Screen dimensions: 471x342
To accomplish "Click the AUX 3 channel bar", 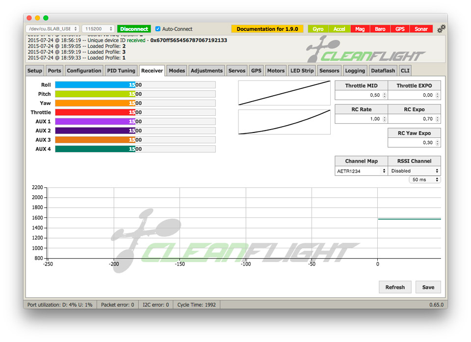I will [135, 140].
